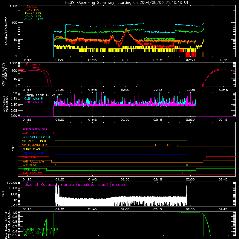Click the SC_TRANSMITTER flag label
This screenshot has height=239, width=239.
(35, 145)
